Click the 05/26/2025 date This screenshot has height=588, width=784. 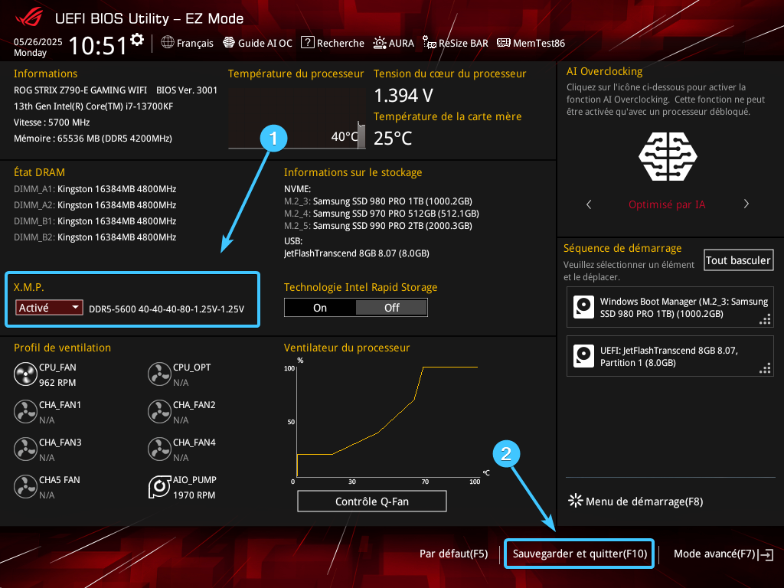(38, 42)
